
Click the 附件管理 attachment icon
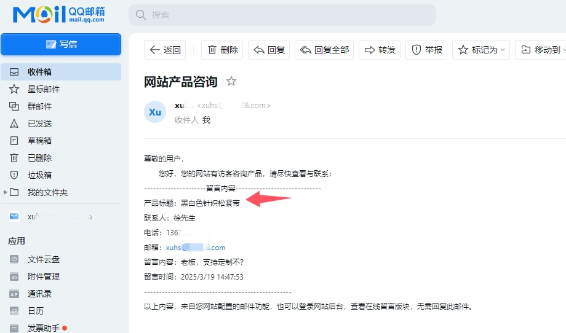click(x=14, y=276)
